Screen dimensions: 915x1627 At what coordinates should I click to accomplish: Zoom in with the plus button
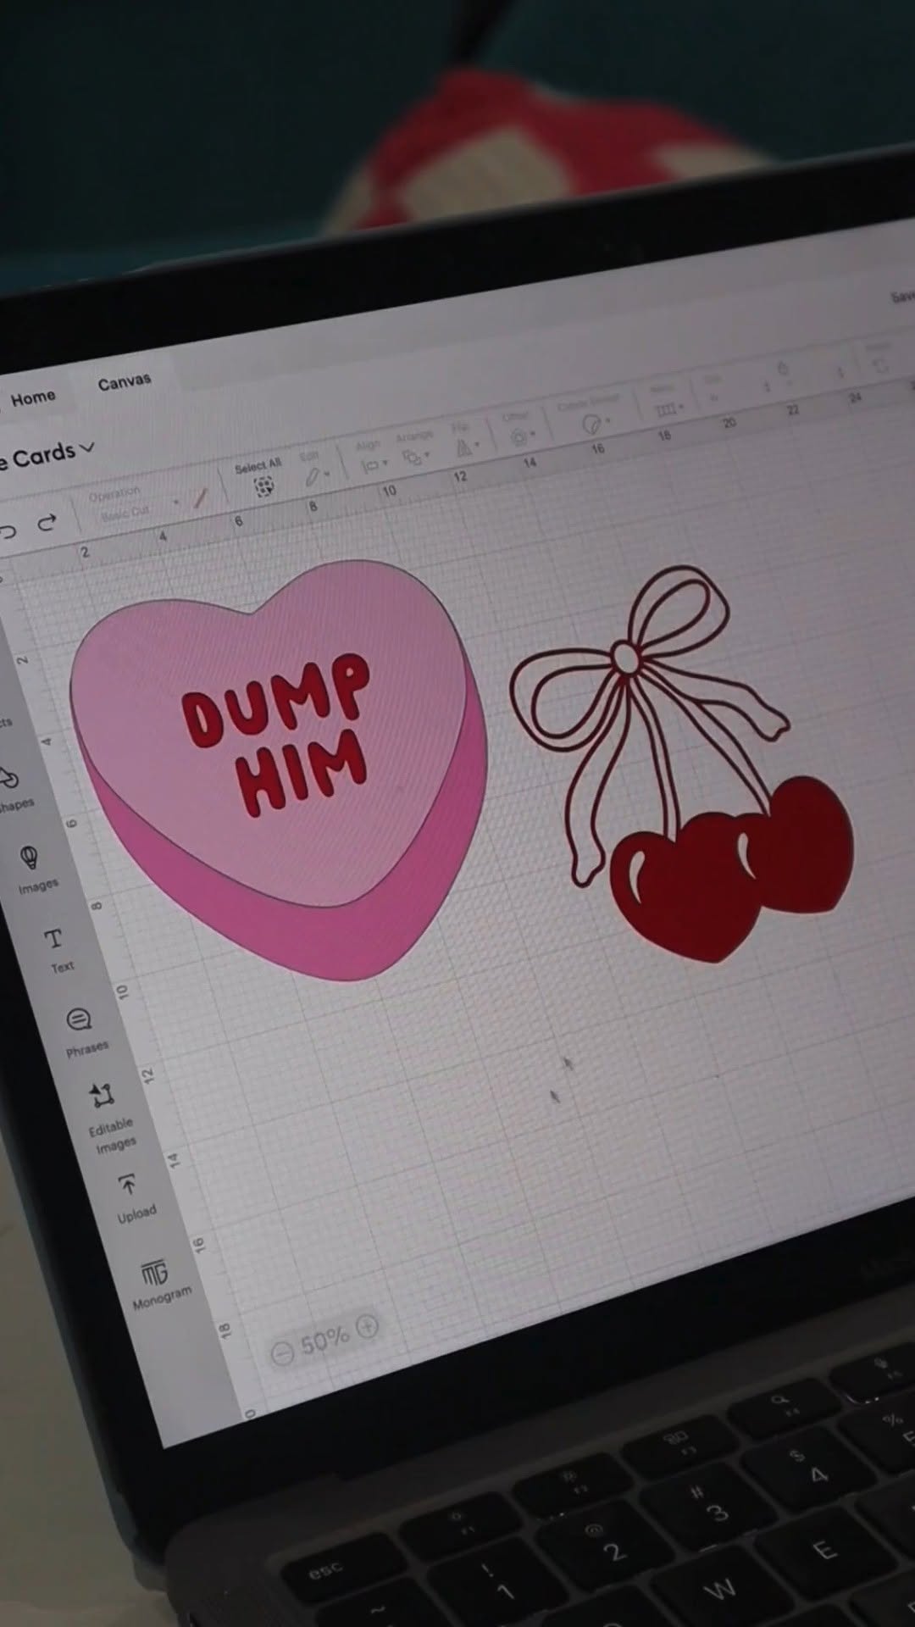368,1326
